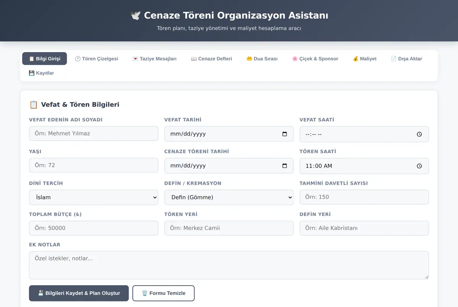The width and height of the screenshot is (458, 307).
Task: Open Çiçek & Sponsor tab
Action: [315, 59]
